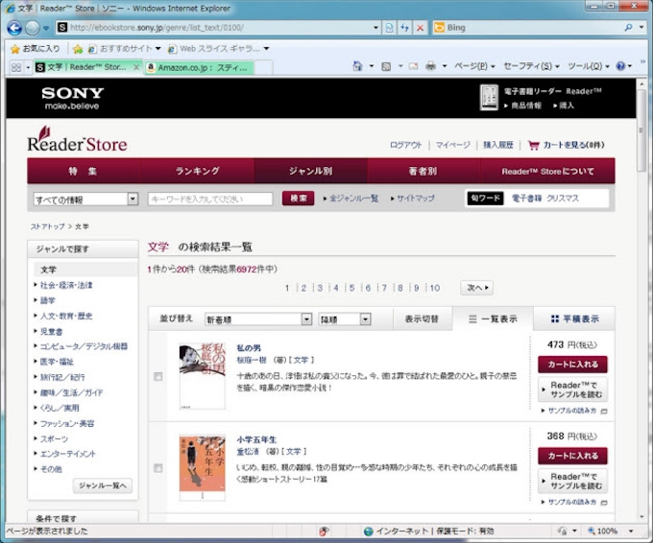Click the printer icon in command bar
Screen dimensions: 653x543
coord(430,66)
